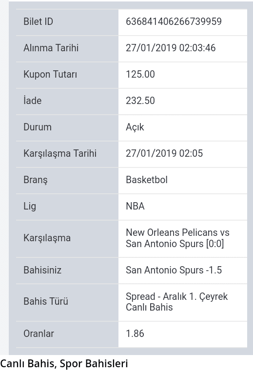Click the Lig value NBA
Screen dimensions: 253x377
tap(135, 206)
